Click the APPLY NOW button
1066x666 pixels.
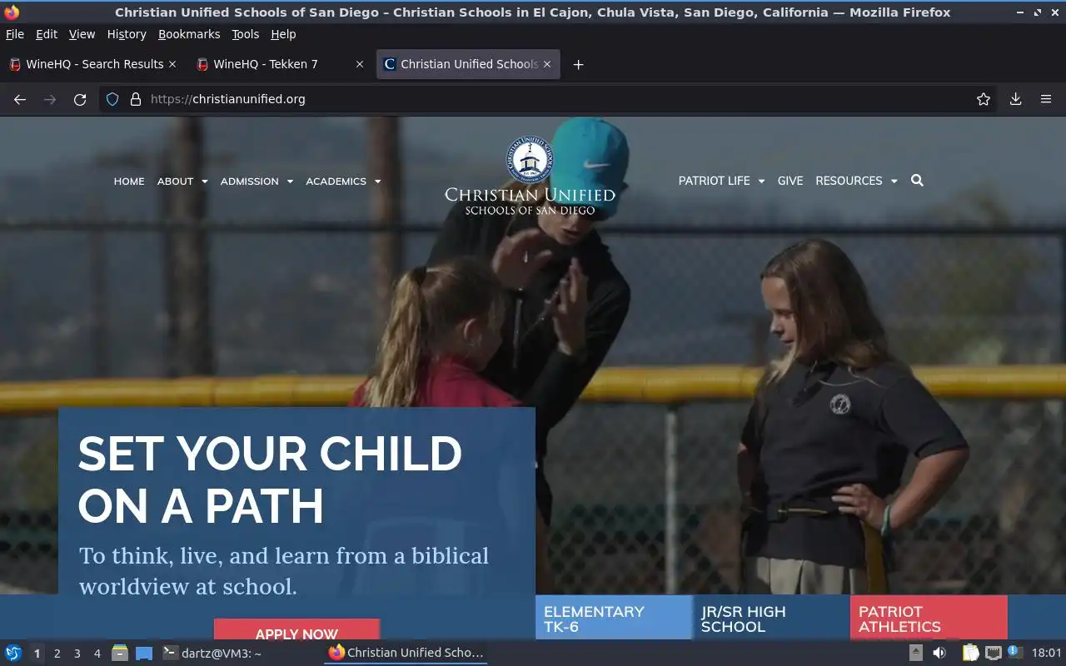coord(296,630)
